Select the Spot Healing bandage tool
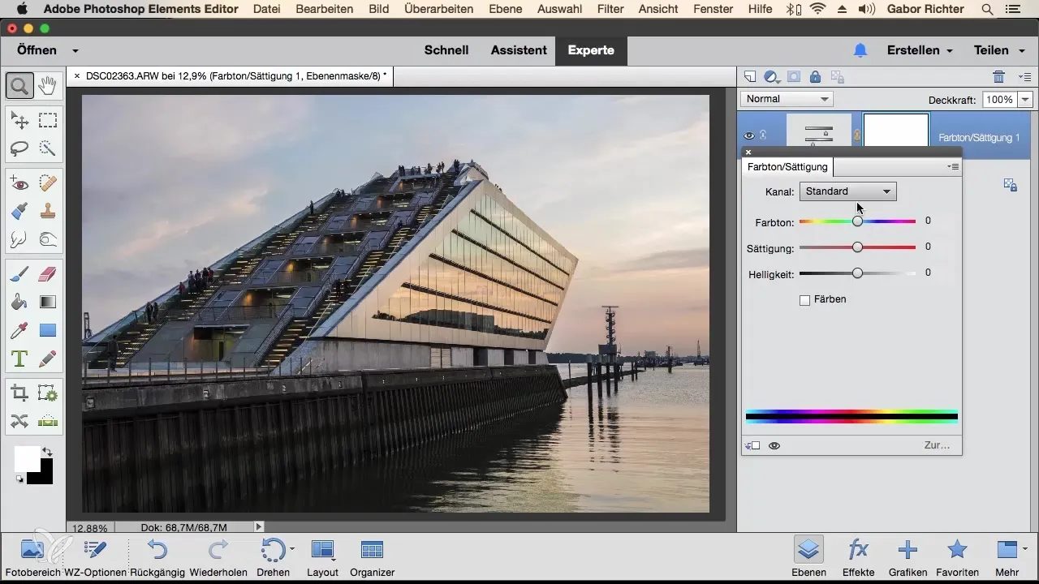Image resolution: width=1039 pixels, height=584 pixels. 48,183
